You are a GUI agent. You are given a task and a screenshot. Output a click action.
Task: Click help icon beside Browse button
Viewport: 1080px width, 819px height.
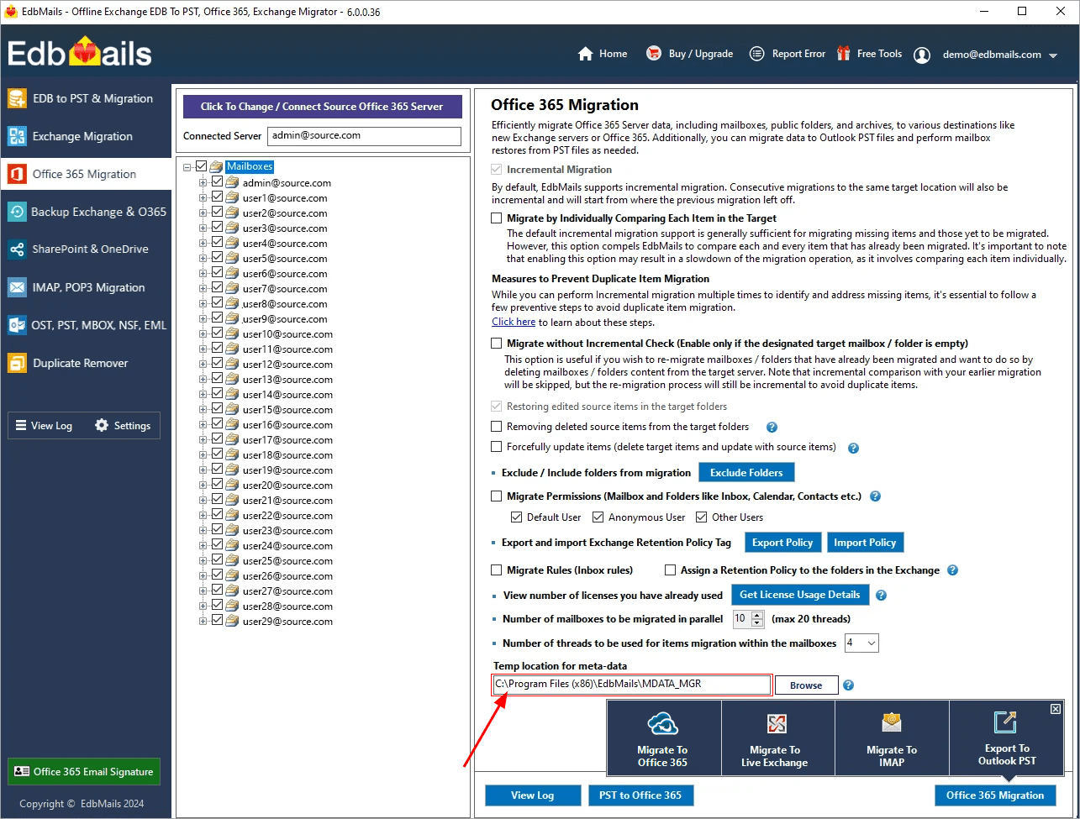[849, 685]
